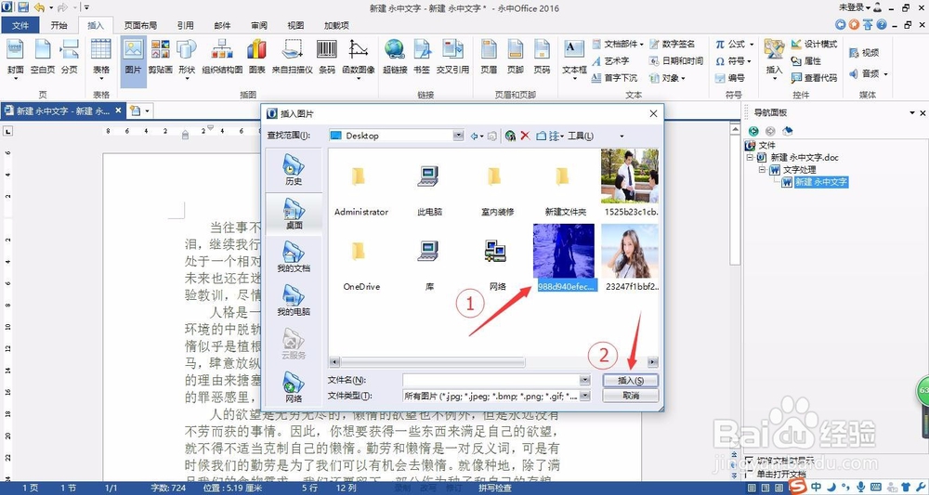This screenshot has height=495, width=929.
Task: Click the 图片 picture ribbon button
Action: click(x=133, y=59)
